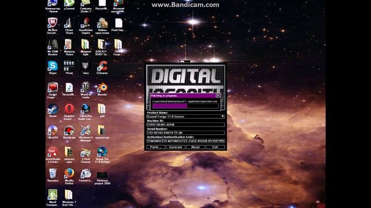371x208 pixels.
Task: Launch Blender from the desktop
Action: point(102,88)
